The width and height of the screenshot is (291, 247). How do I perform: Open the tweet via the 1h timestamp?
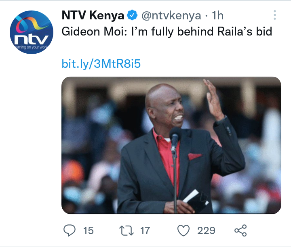tap(218, 15)
